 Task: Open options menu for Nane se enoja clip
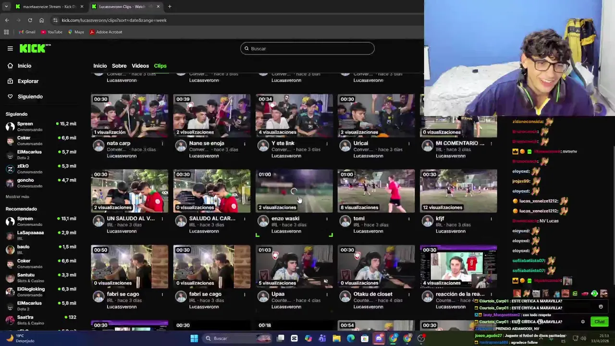(x=245, y=143)
